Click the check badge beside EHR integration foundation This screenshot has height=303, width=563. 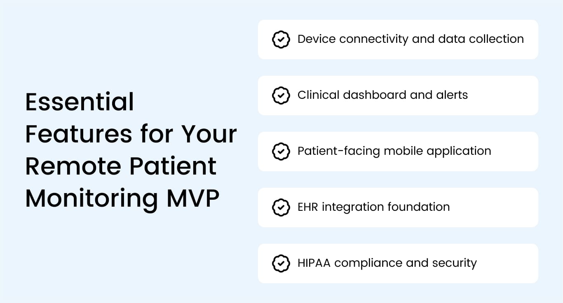pyautogui.click(x=281, y=207)
